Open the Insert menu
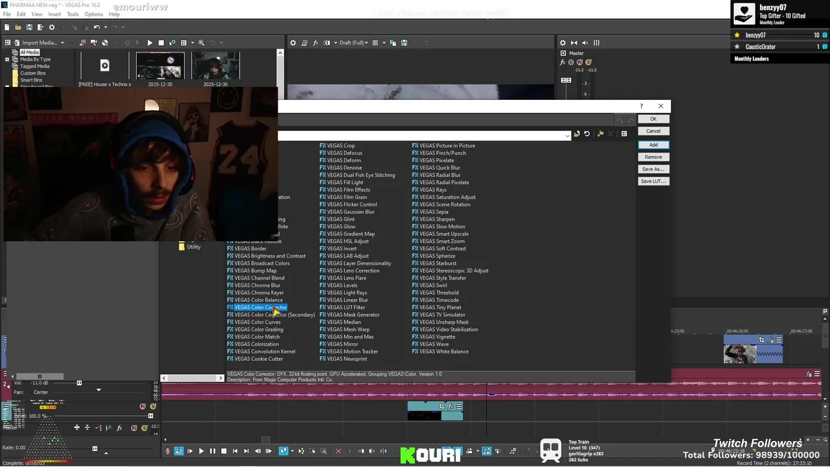 tap(54, 14)
